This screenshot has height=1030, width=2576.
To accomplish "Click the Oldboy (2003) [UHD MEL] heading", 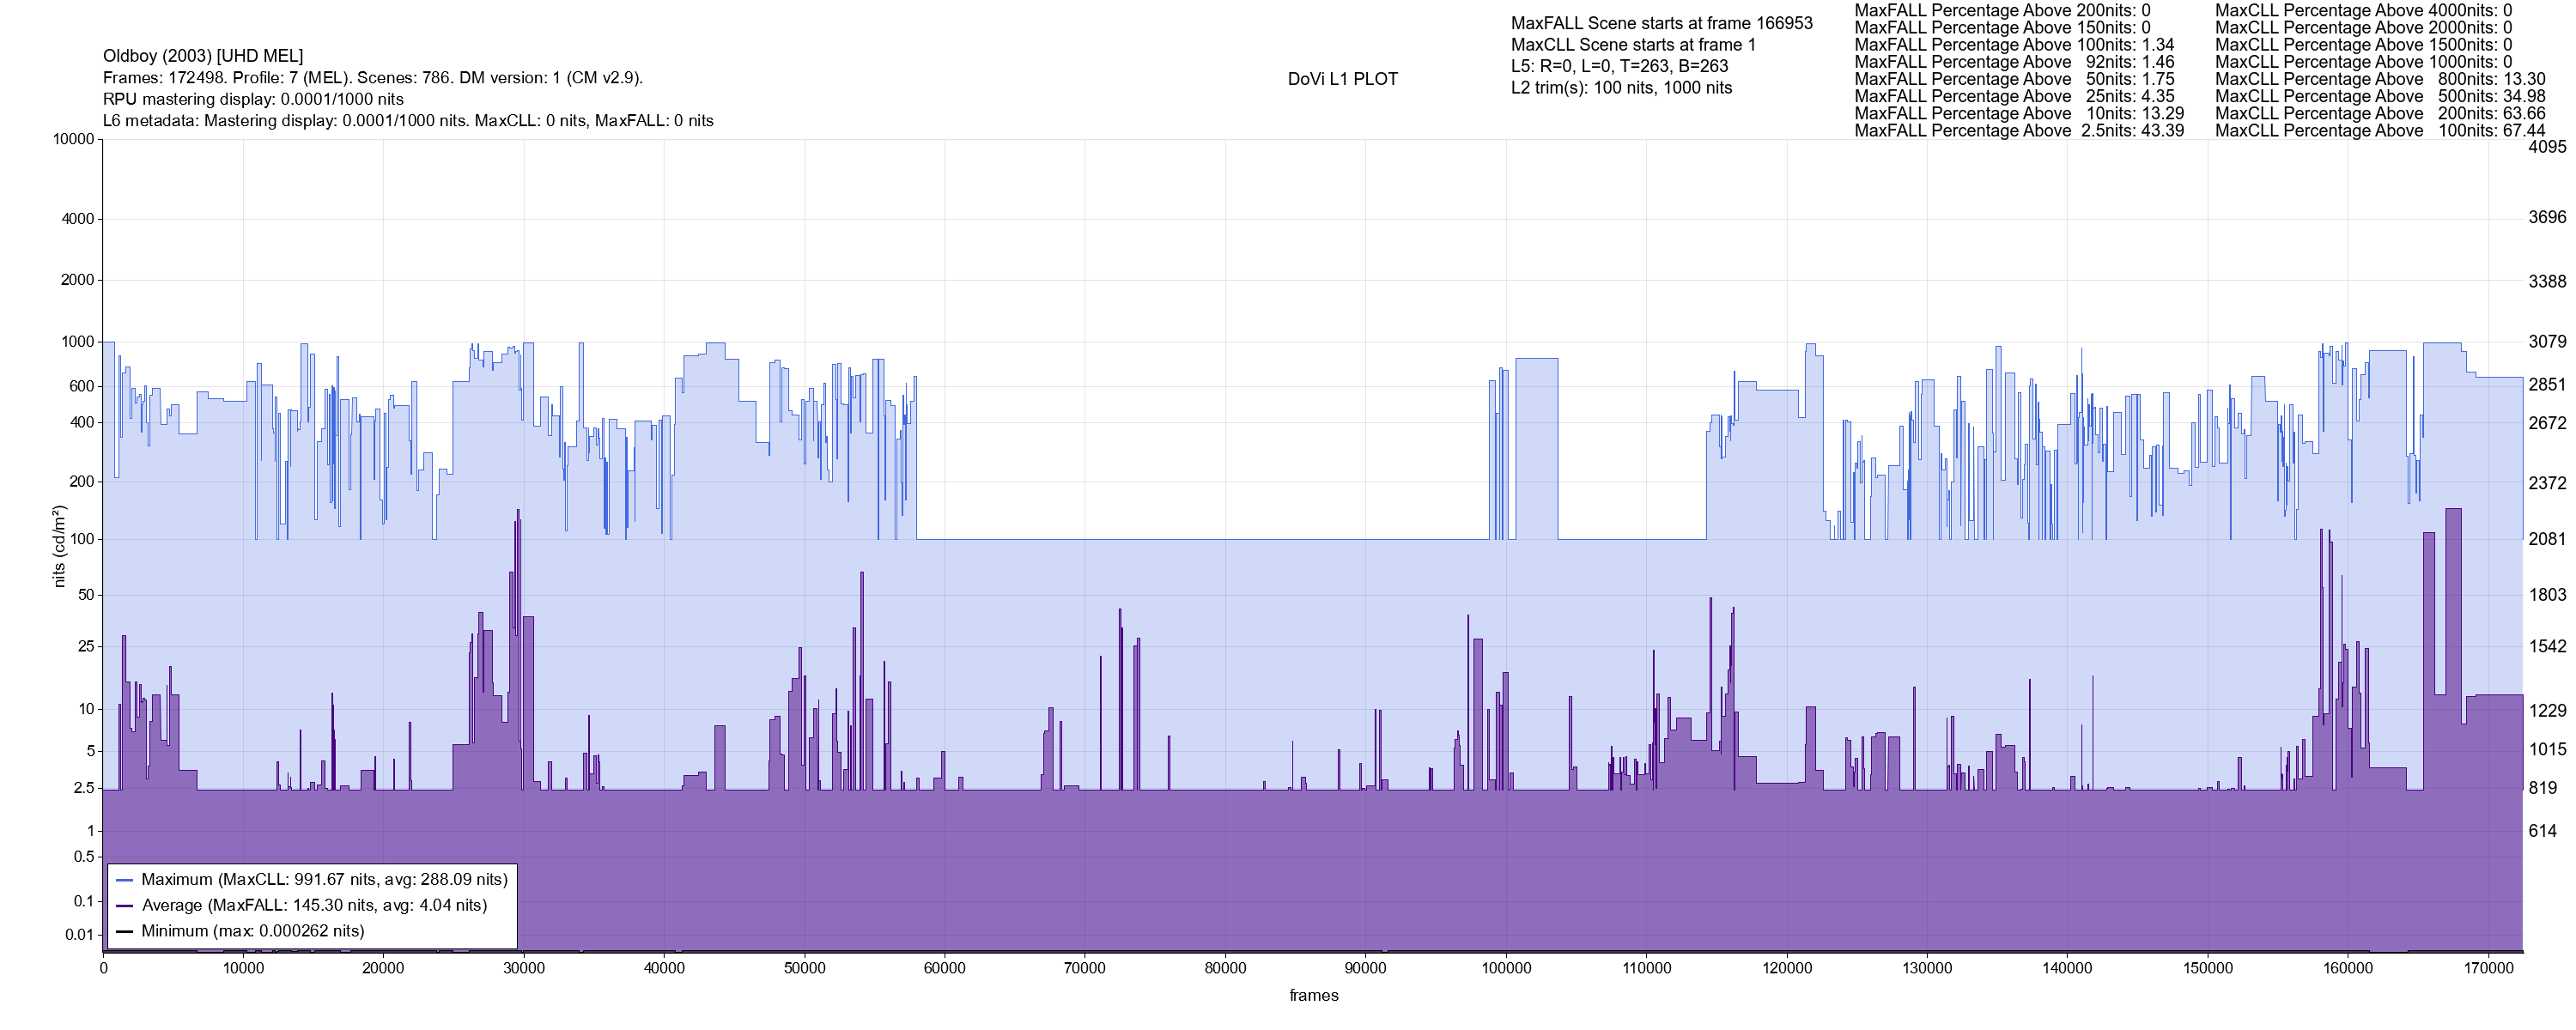I will (203, 56).
